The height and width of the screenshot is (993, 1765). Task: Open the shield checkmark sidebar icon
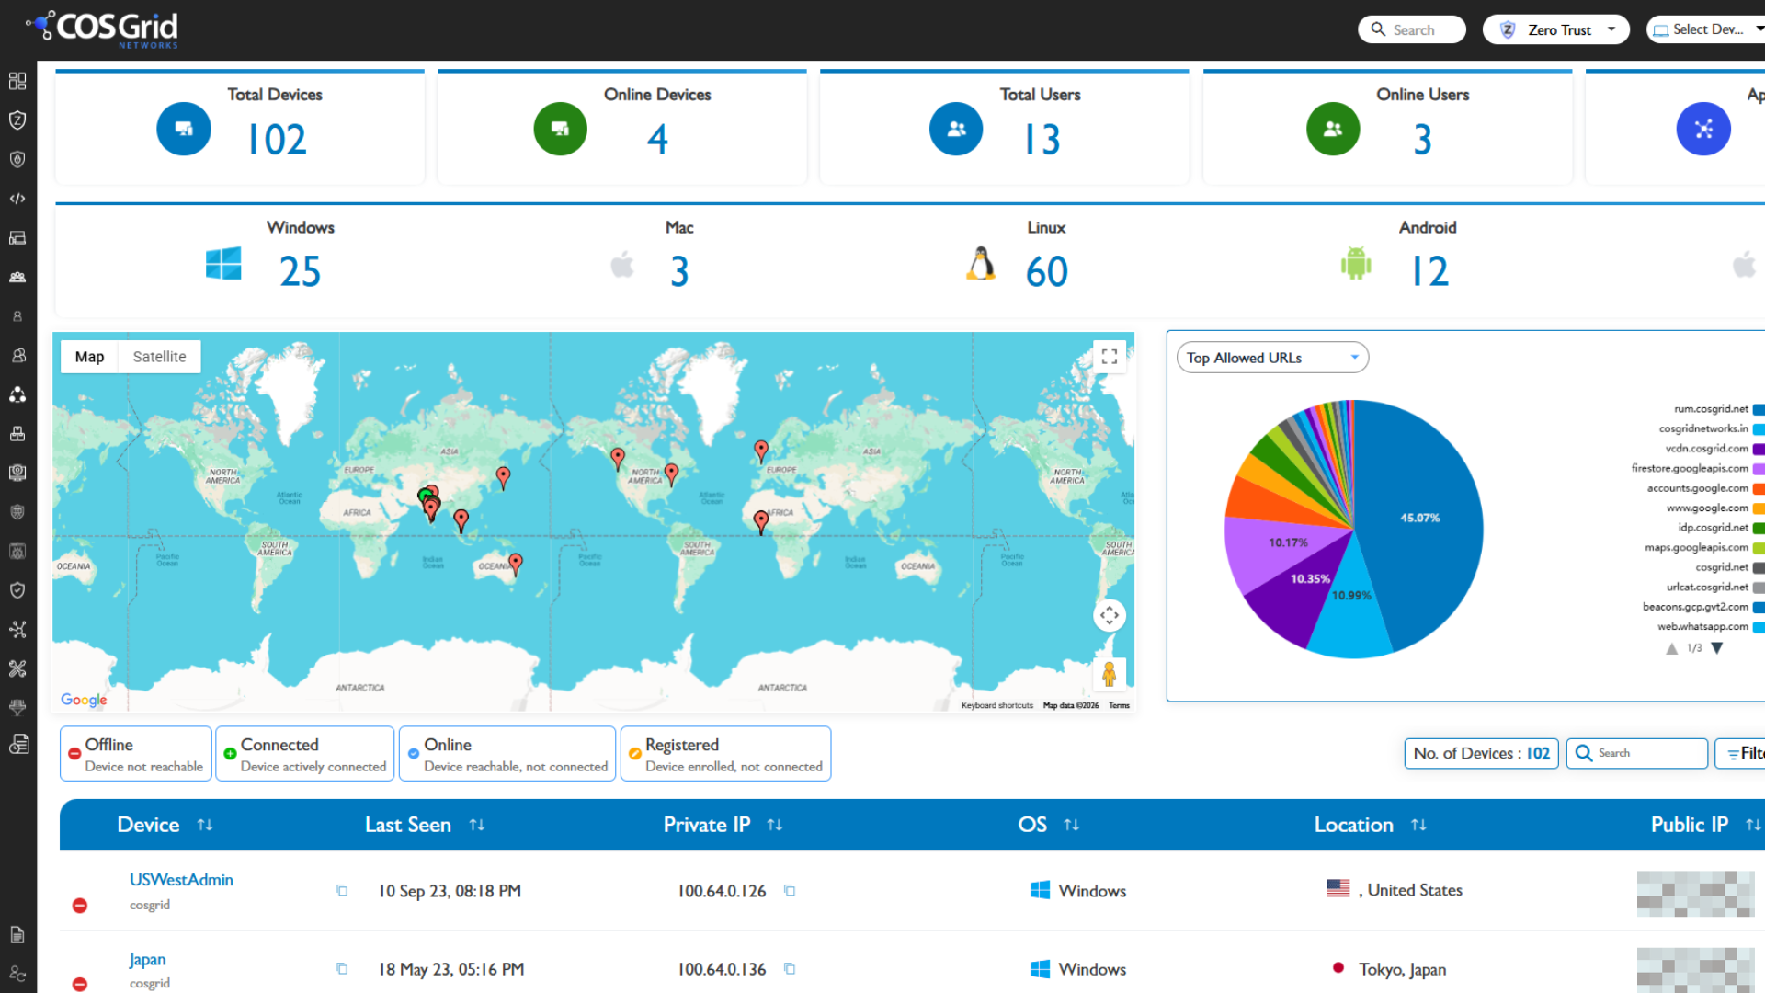[17, 590]
